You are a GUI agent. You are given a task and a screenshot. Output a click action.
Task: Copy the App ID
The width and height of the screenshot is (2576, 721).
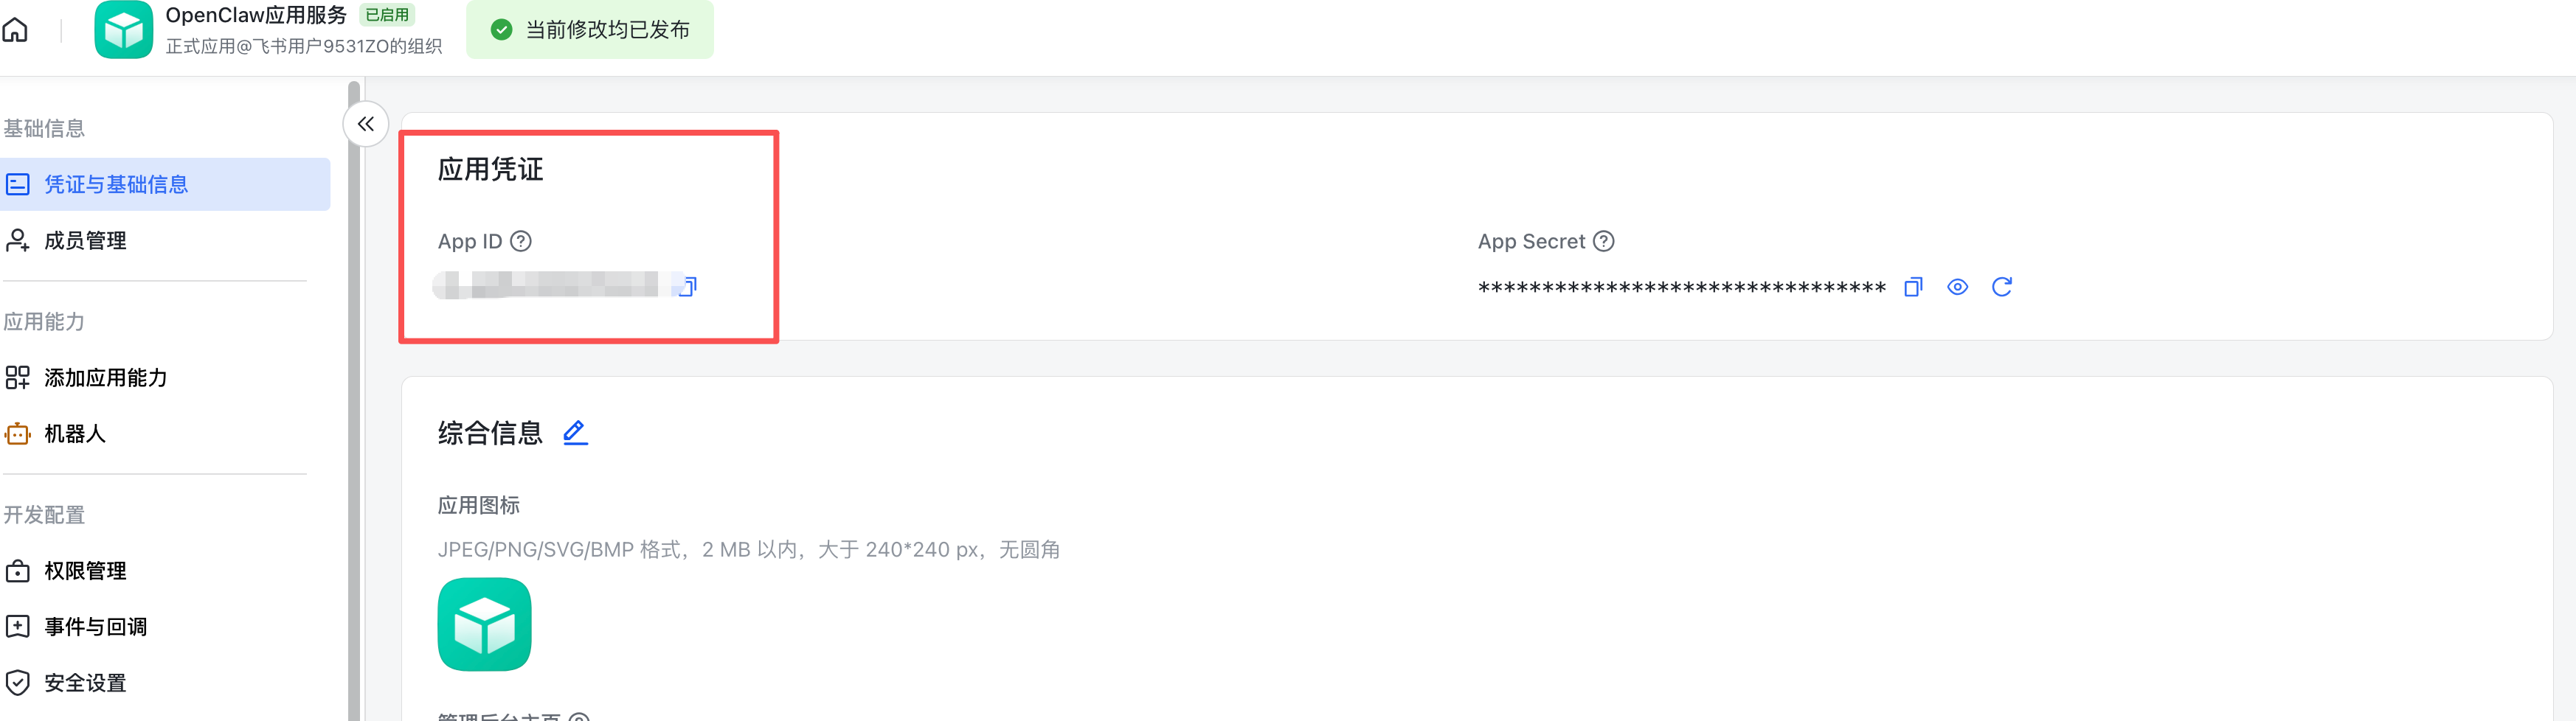click(x=685, y=287)
